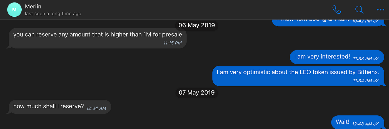The height and width of the screenshot is (129, 389).
Task: Click the 11:15 PM timestamp
Action: 173,43
